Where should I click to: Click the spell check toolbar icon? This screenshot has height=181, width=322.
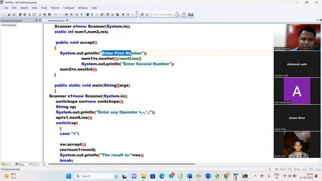pyautogui.click(x=93, y=15)
